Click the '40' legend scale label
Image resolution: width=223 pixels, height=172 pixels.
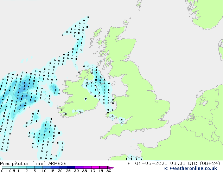93,171
